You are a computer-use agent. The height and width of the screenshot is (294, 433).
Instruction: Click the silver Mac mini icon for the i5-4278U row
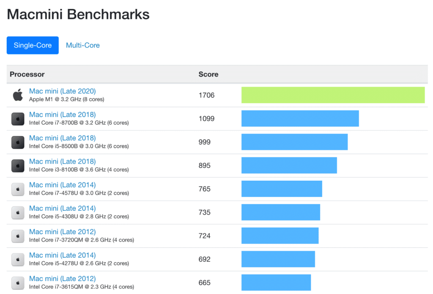coord(18,259)
